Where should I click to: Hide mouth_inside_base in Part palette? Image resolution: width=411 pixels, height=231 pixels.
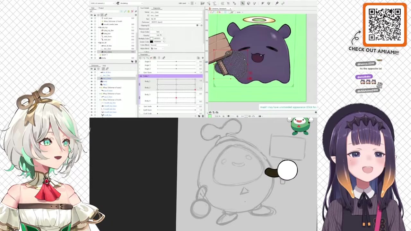92,24
